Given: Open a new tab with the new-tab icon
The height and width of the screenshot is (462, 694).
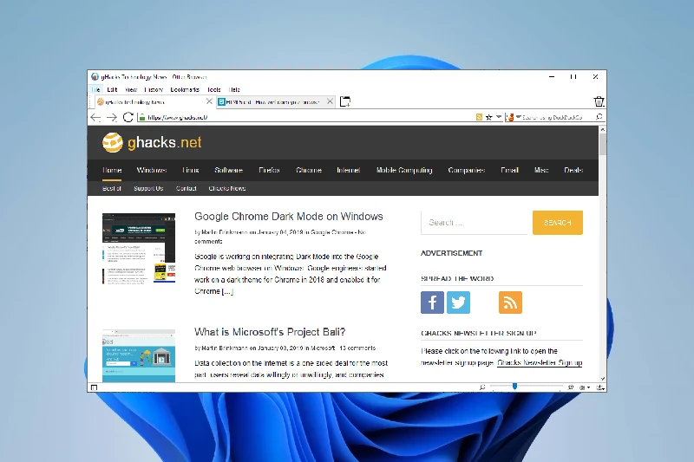Looking at the screenshot, I should (344, 101).
